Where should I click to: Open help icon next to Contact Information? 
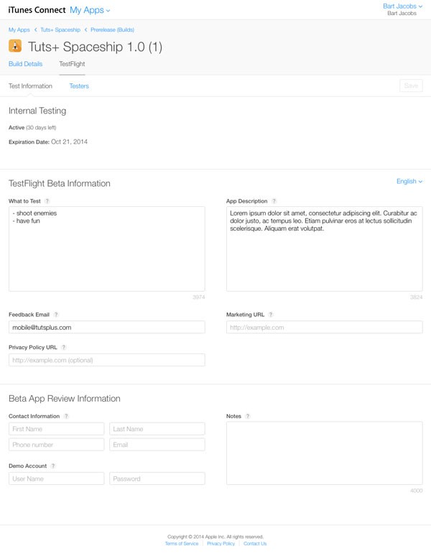[x=66, y=416]
